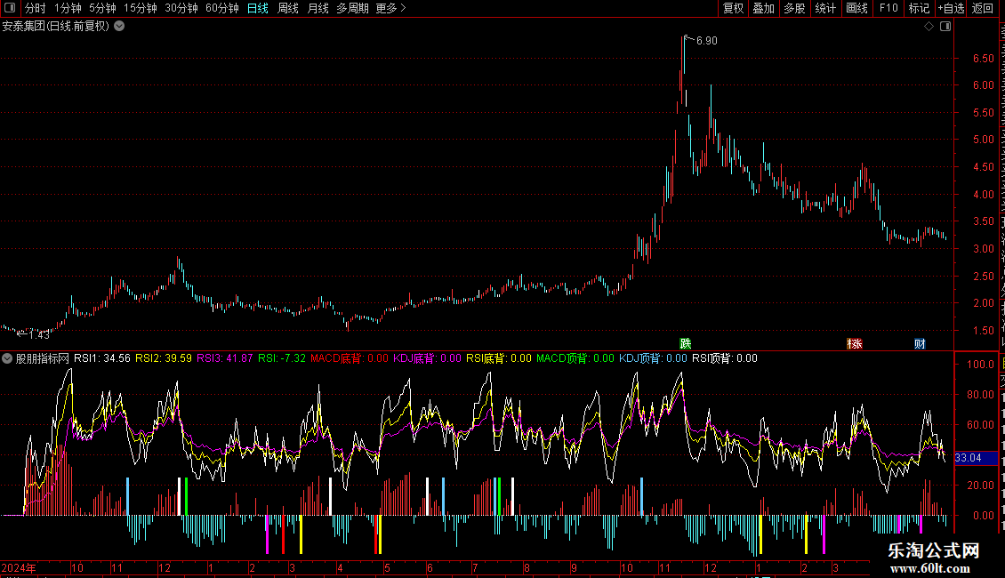This screenshot has width=1005, height=578.
Task: Click the 1.43 low price label
Action: (x=39, y=334)
